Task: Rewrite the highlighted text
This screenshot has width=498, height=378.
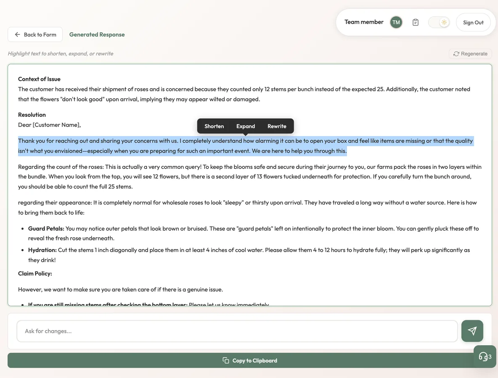Action: (277, 126)
